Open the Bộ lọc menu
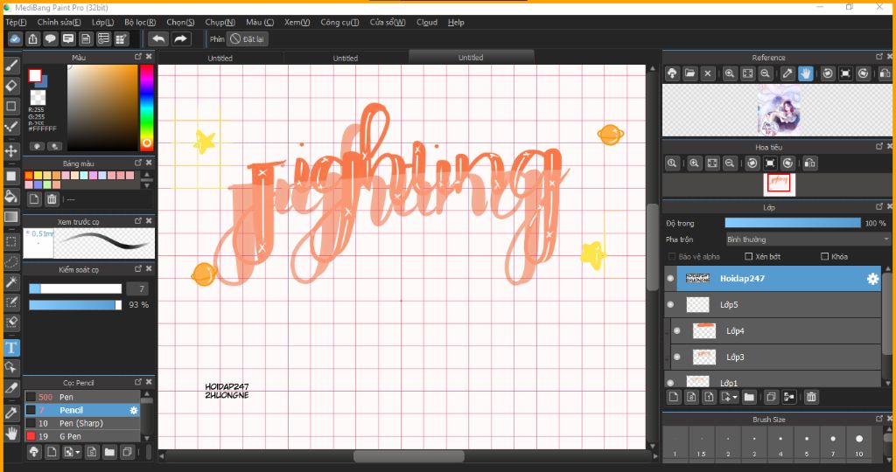 click(140, 22)
